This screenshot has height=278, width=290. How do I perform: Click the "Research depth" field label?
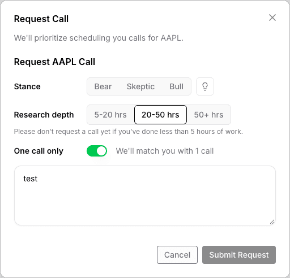pyautogui.click(x=44, y=115)
